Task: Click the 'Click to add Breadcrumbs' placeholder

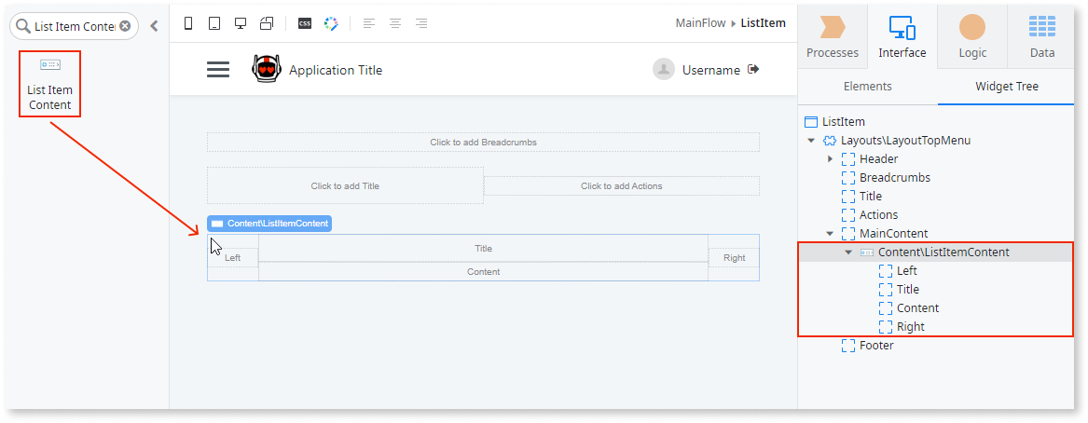Action: point(483,143)
